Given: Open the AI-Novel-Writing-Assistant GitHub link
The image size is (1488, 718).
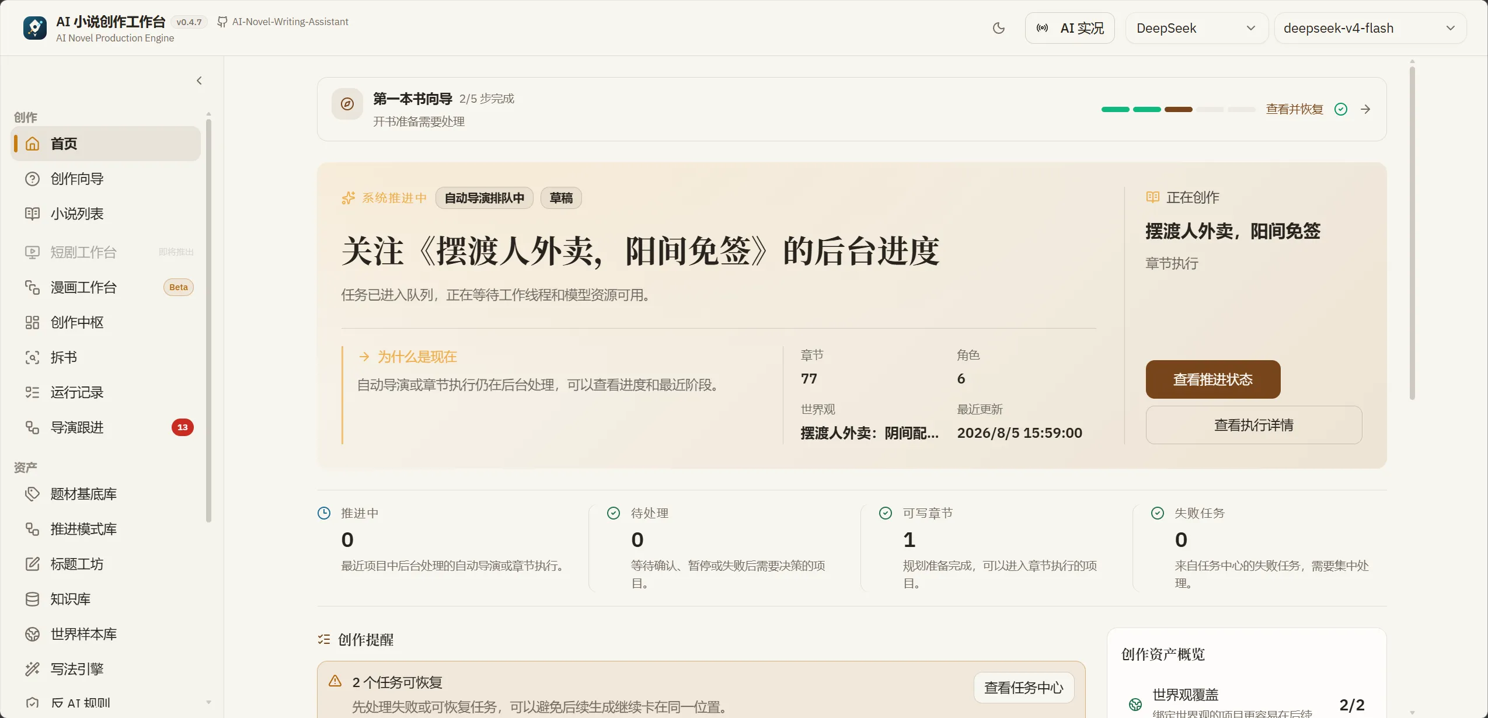Looking at the screenshot, I should [283, 22].
